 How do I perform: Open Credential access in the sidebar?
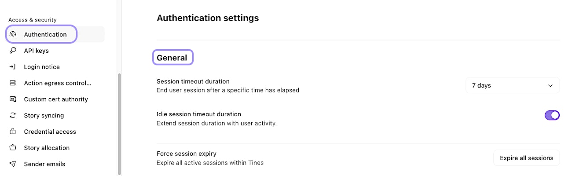point(50,132)
